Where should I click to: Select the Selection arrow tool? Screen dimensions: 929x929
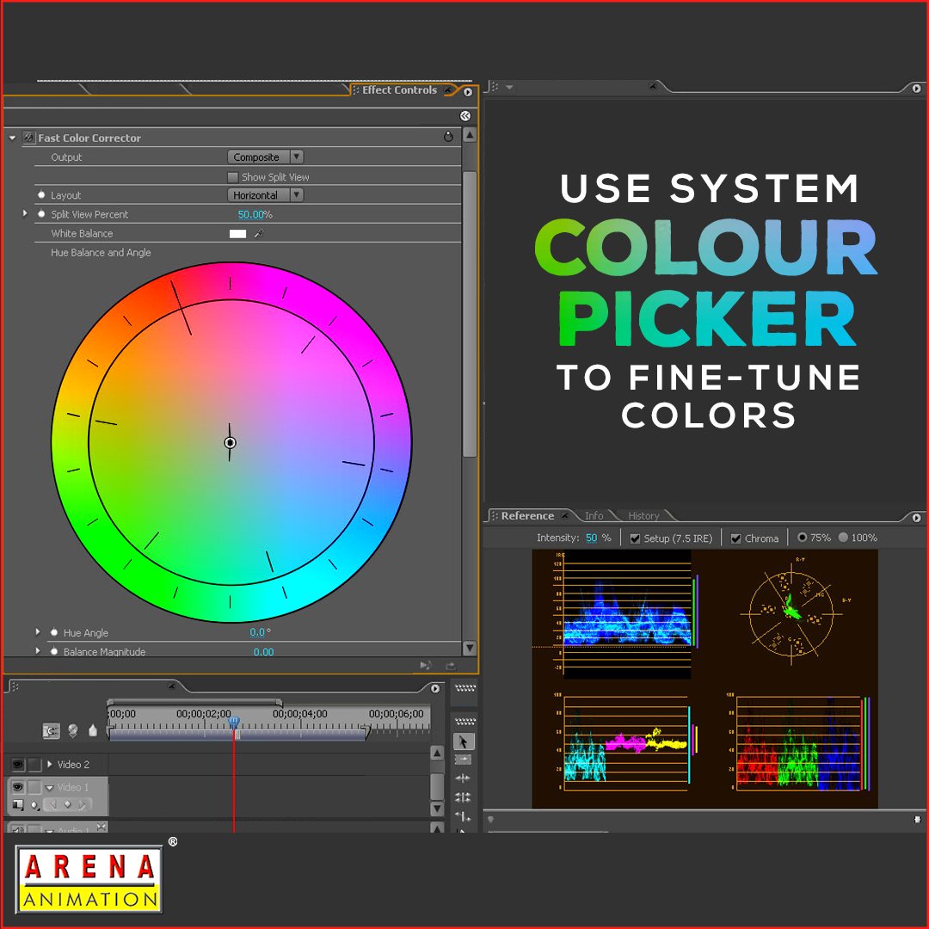(464, 741)
